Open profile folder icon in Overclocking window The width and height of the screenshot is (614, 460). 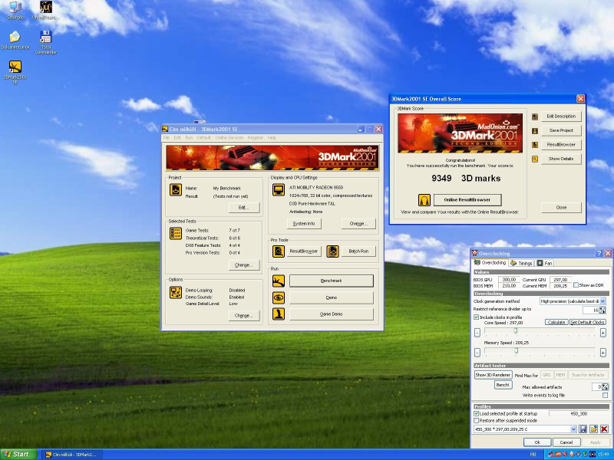click(593, 429)
